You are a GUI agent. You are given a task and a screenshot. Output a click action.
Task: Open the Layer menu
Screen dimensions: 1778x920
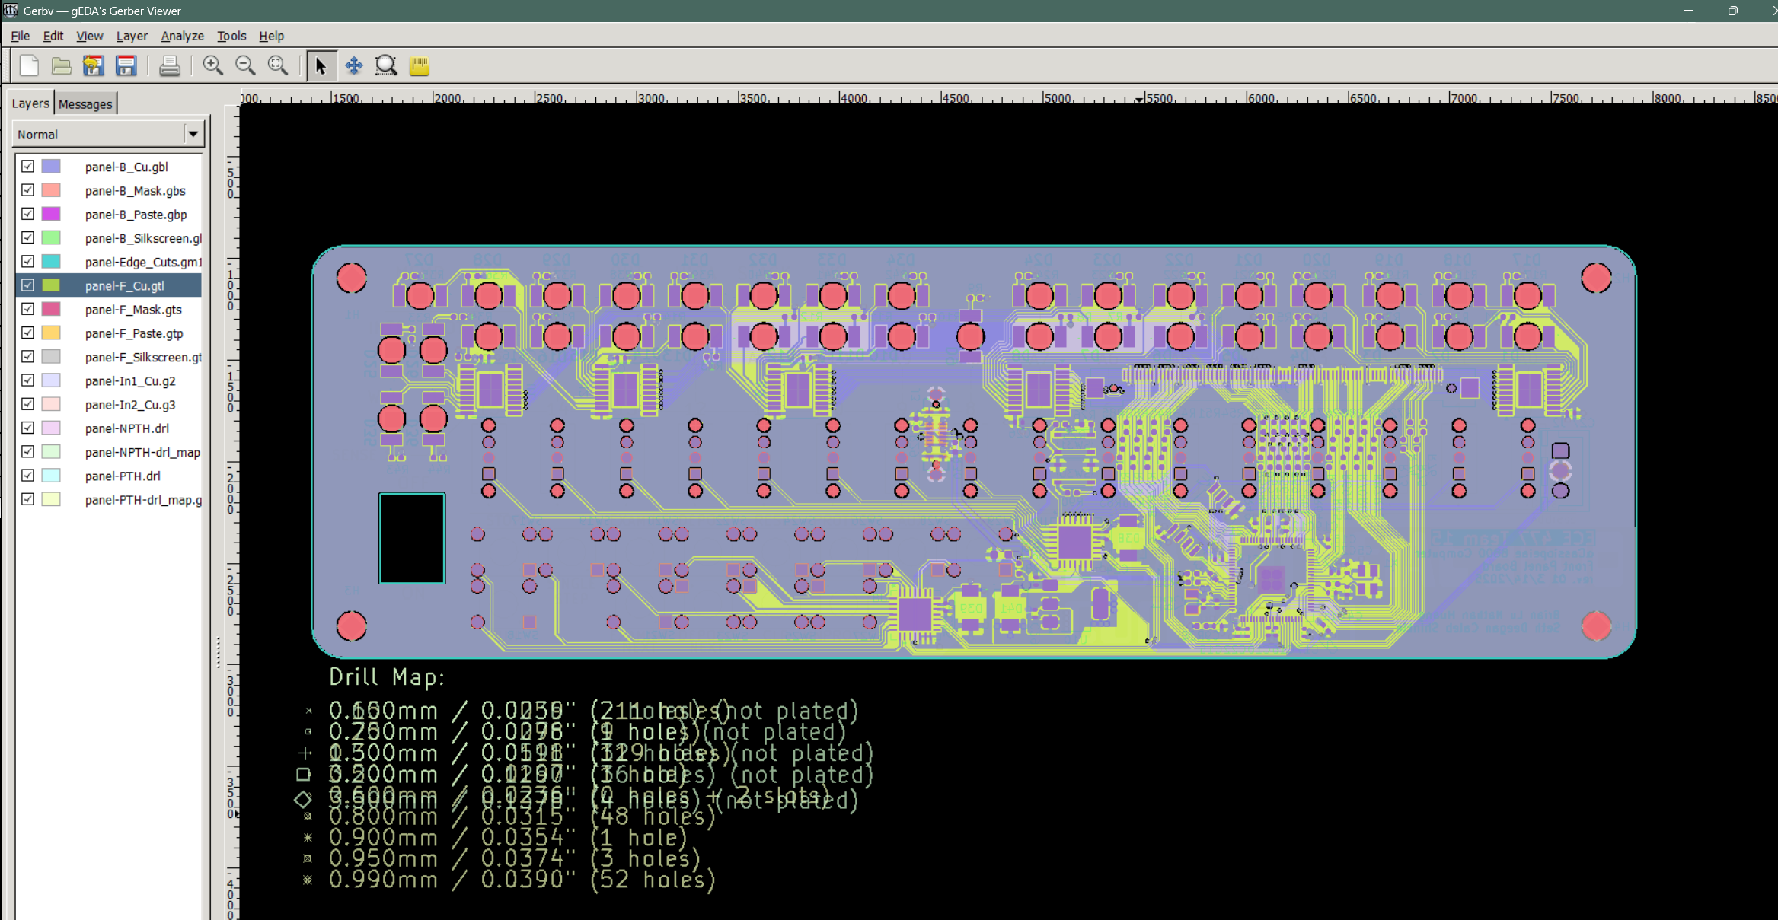pos(132,36)
